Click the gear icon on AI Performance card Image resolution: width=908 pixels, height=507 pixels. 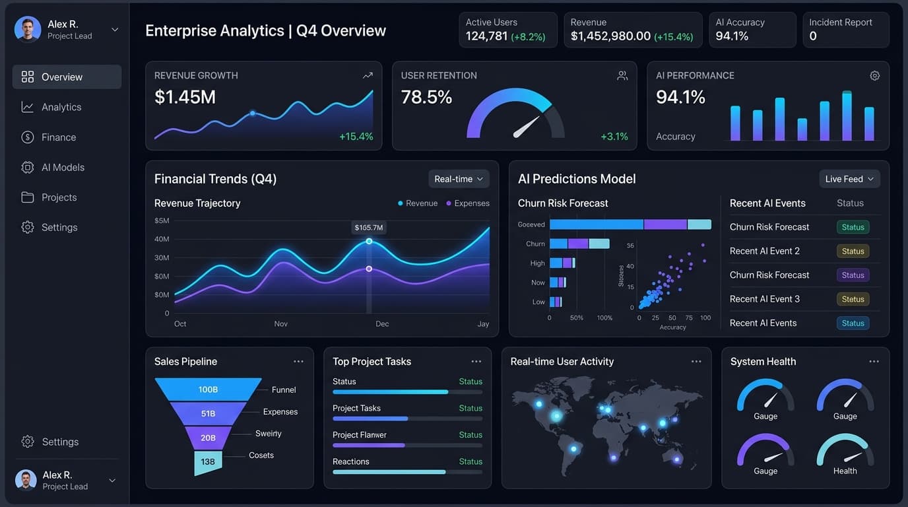(x=875, y=76)
